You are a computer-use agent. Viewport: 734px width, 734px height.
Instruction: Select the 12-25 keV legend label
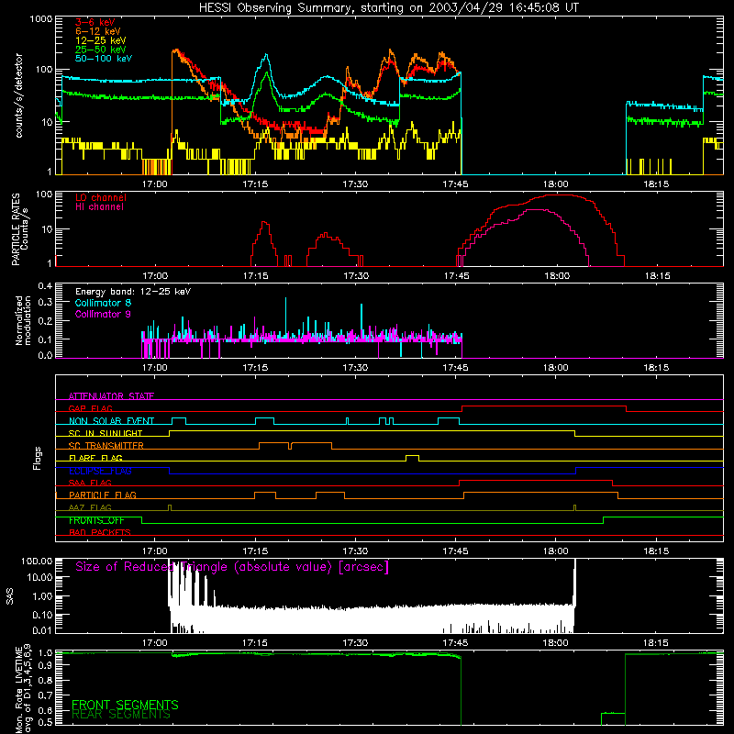click(x=101, y=40)
